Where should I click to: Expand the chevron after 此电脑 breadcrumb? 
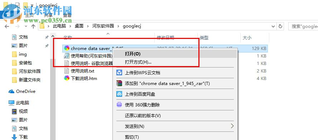coord(71,26)
